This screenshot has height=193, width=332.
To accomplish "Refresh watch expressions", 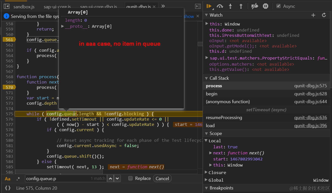I will pyautogui.click(x=324, y=15).
